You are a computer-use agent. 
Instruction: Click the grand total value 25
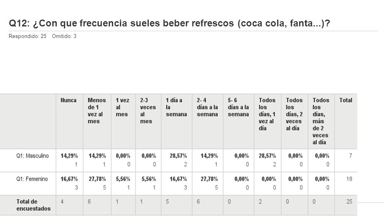coord(349,202)
